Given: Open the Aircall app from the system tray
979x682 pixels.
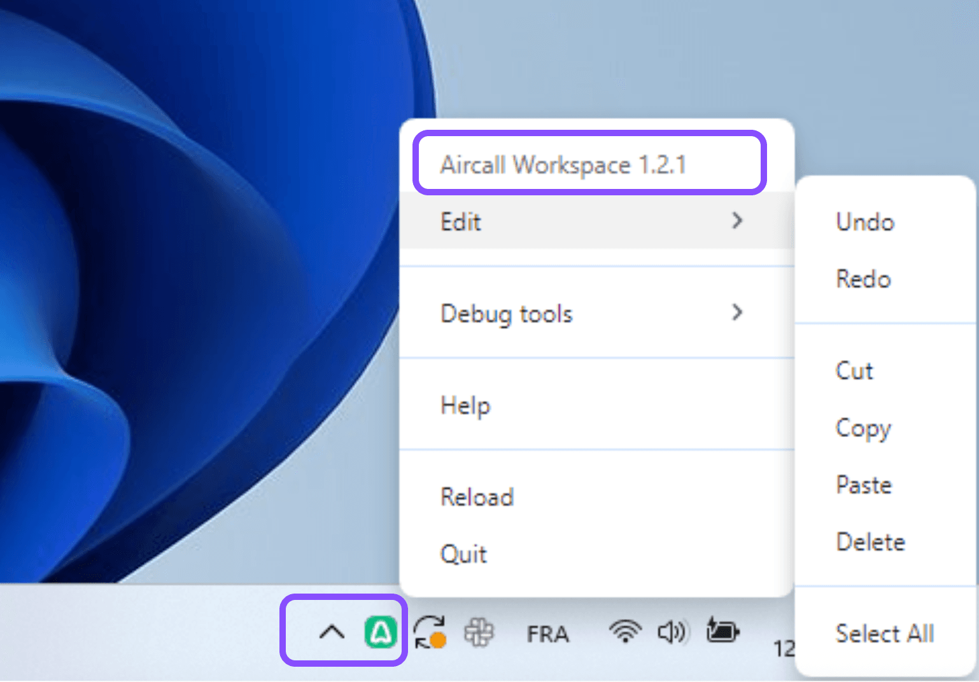Looking at the screenshot, I should (x=381, y=632).
